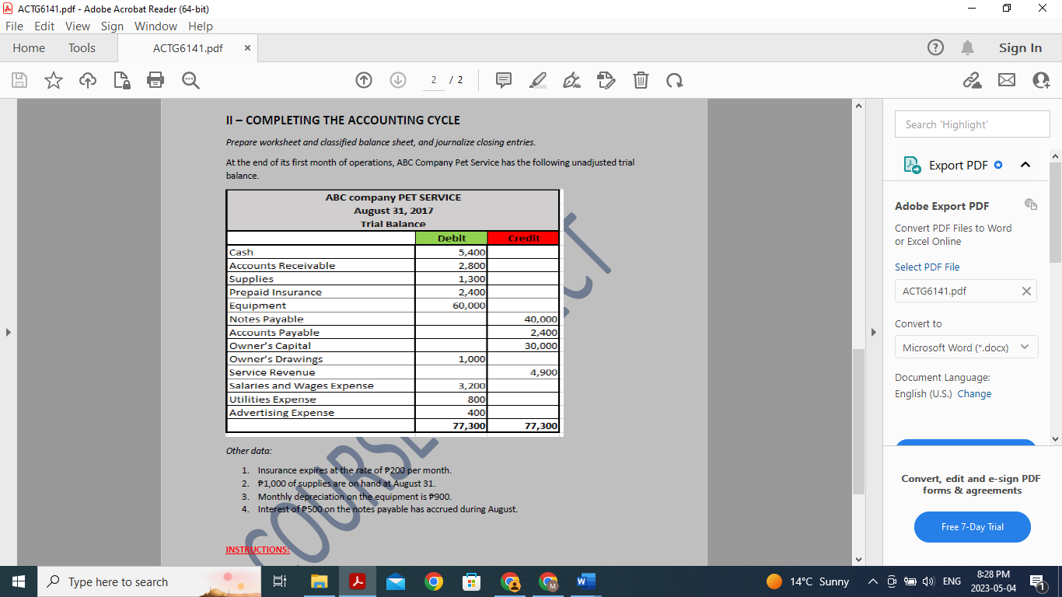Image resolution: width=1062 pixels, height=597 pixels.
Task: Change the document language
Action: pyautogui.click(x=974, y=393)
